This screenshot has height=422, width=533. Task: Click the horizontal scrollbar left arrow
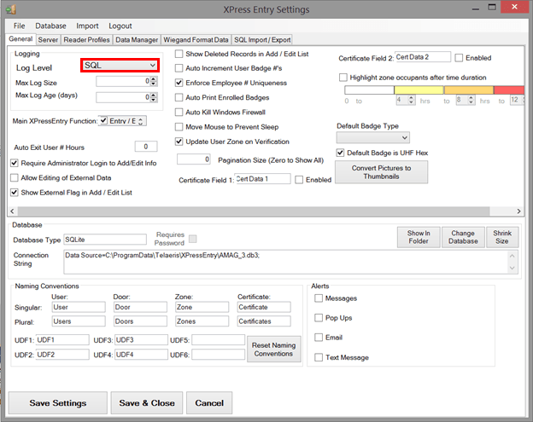(x=12, y=211)
